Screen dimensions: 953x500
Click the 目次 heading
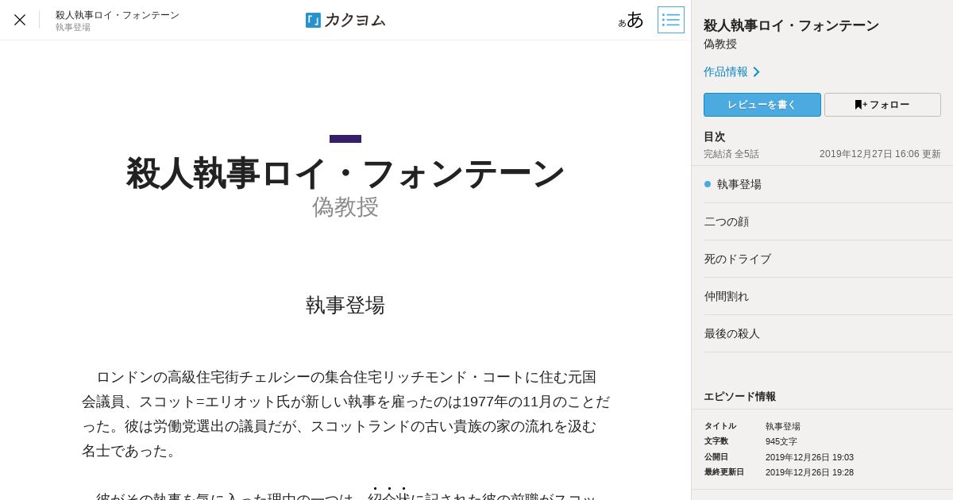coord(715,137)
